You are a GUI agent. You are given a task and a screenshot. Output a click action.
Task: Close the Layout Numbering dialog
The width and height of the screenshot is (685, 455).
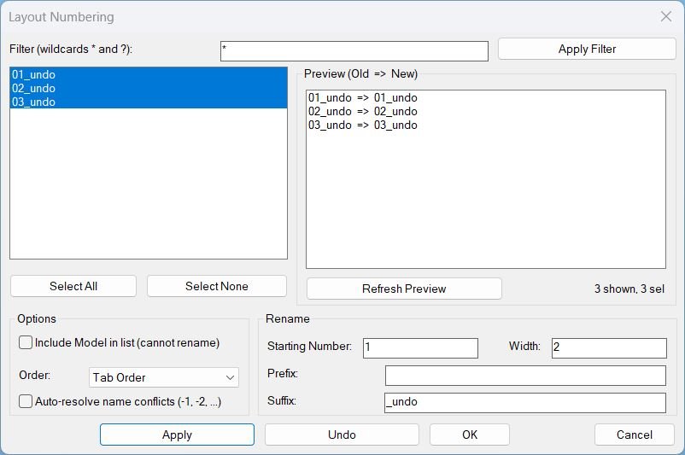coord(666,16)
